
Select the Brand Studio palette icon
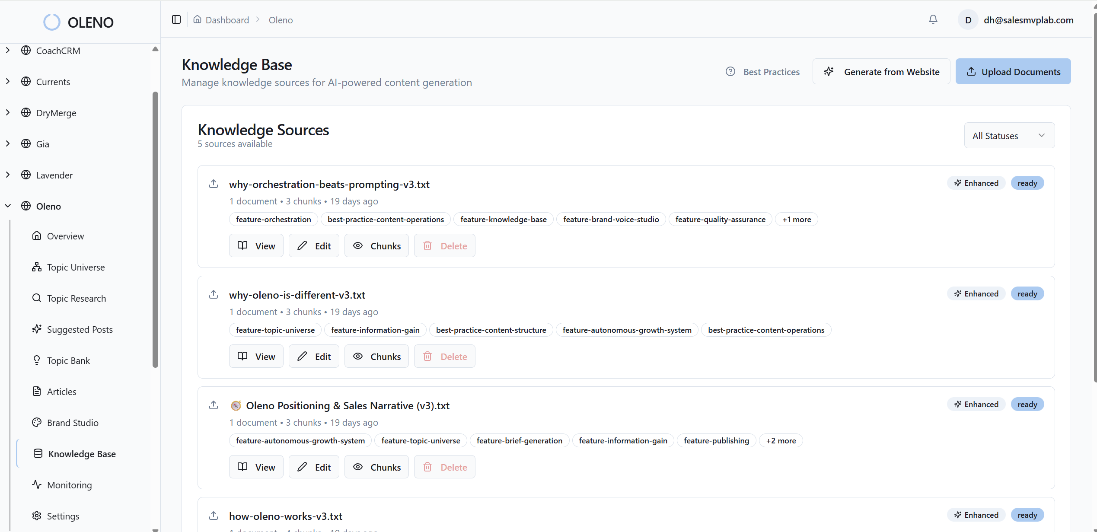point(37,422)
